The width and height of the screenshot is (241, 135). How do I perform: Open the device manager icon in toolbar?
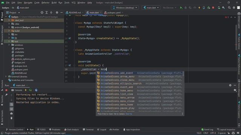219,7
